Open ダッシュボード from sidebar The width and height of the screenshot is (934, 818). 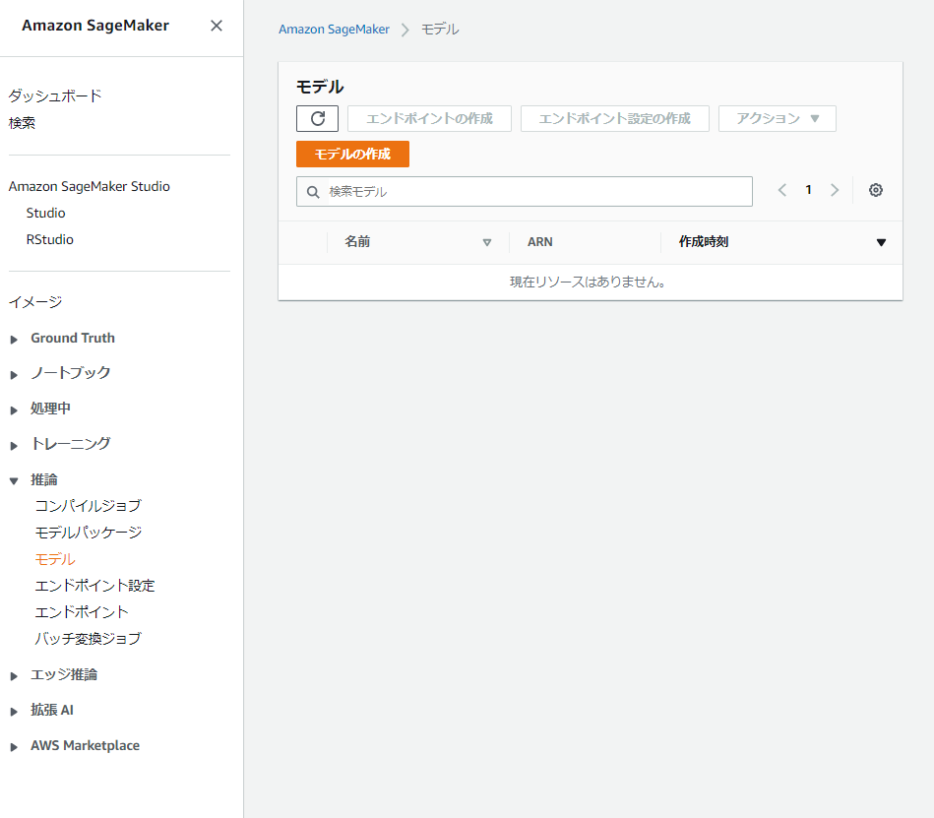point(55,95)
